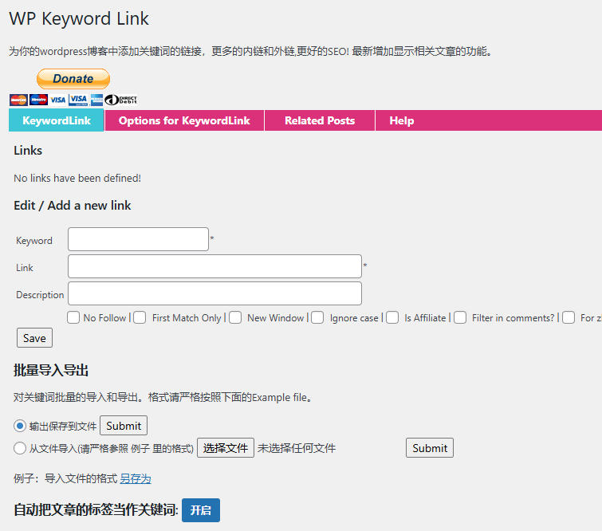This screenshot has height=531, width=602.
Task: Open the Options for KeywordLink tab
Action: (x=184, y=120)
